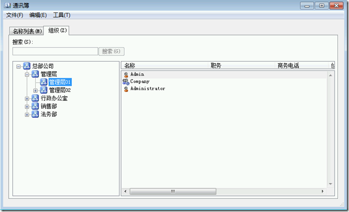349x212 pixels.
Task: Expand the 管理层02 tree node
Action: [x=35, y=90]
